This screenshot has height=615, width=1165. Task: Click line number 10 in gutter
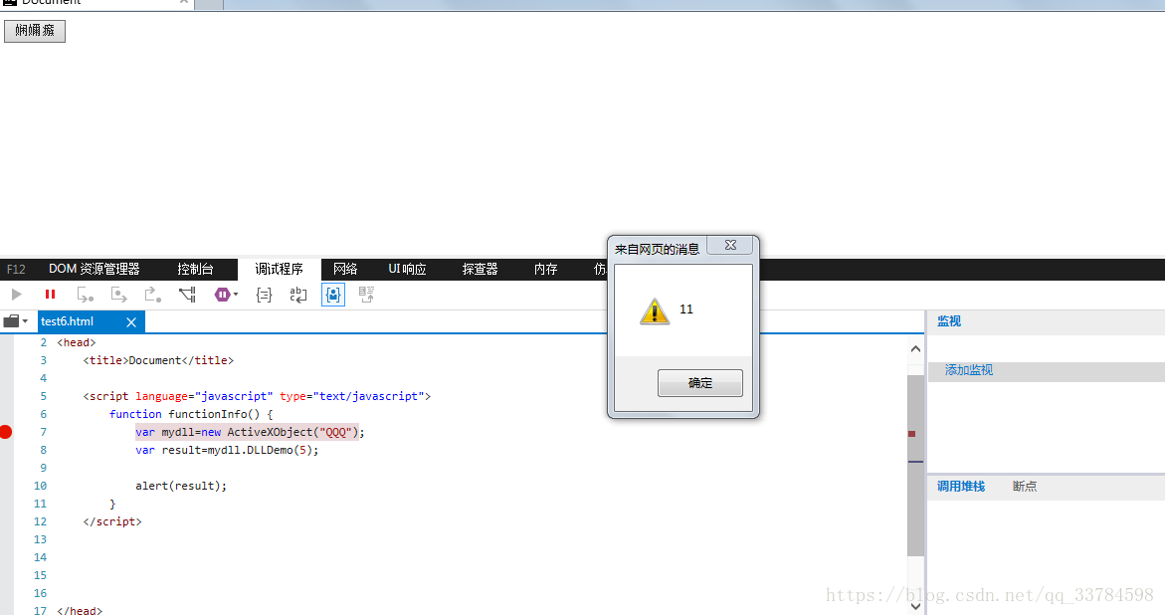coord(40,486)
